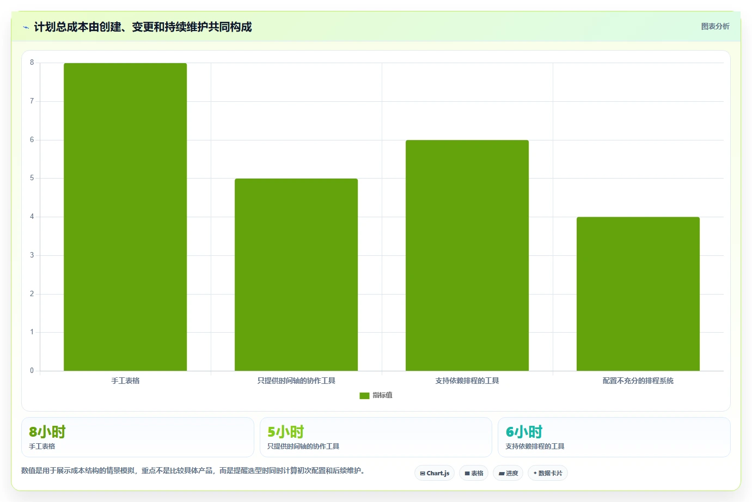
Task: Select the 只提供时间轴的协作工具 bar
Action: (x=296, y=274)
